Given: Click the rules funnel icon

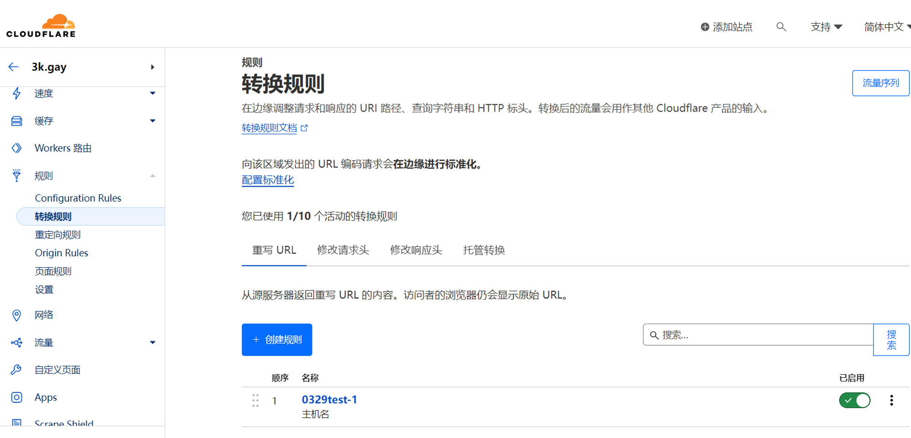Looking at the screenshot, I should (17, 176).
